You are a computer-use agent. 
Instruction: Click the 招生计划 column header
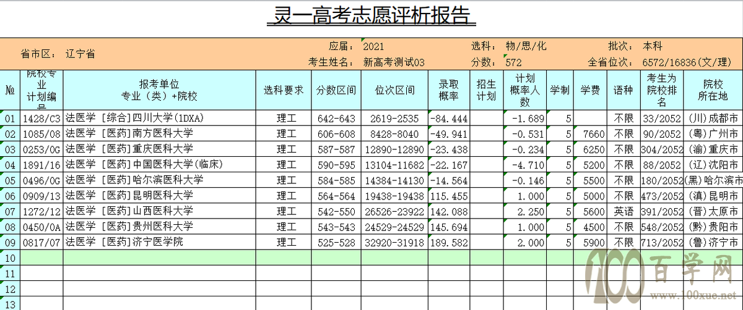point(487,90)
